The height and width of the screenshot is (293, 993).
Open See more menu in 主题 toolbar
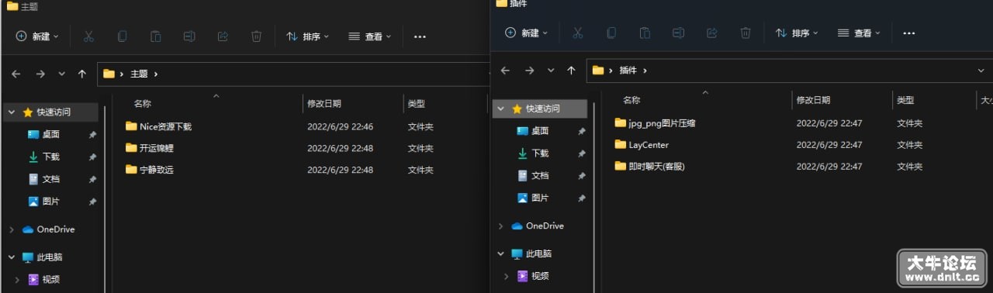pos(420,36)
